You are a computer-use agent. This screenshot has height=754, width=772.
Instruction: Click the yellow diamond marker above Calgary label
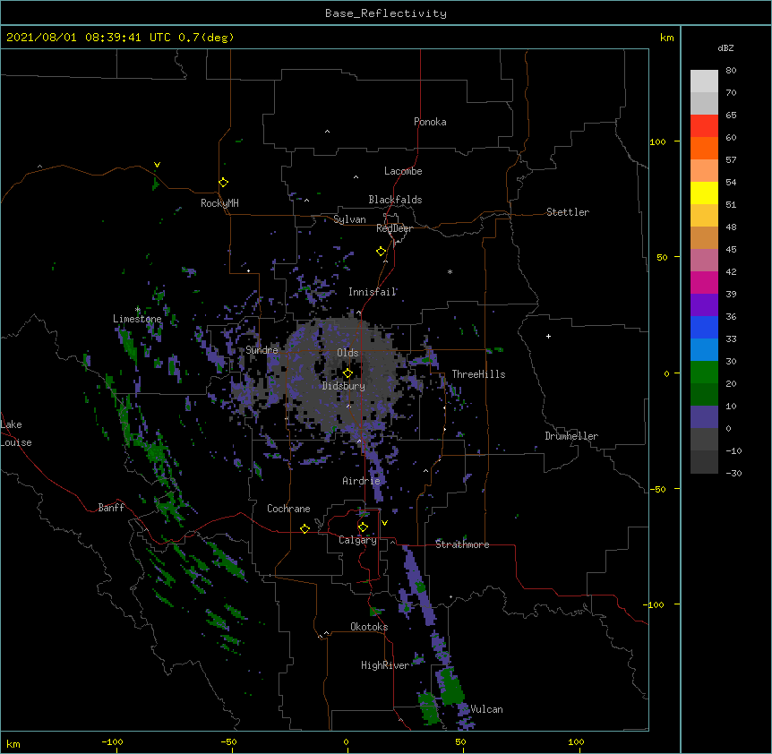(363, 527)
